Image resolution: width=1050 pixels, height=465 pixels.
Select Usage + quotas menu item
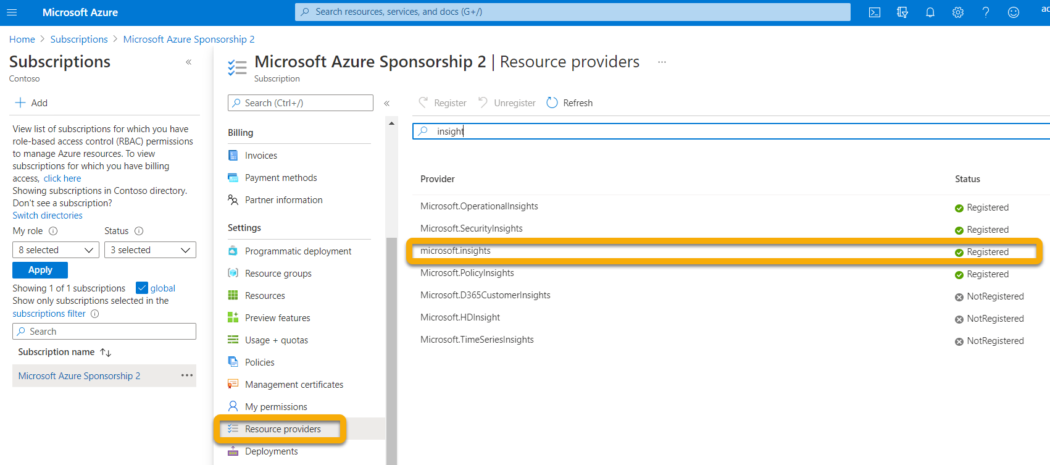click(276, 340)
